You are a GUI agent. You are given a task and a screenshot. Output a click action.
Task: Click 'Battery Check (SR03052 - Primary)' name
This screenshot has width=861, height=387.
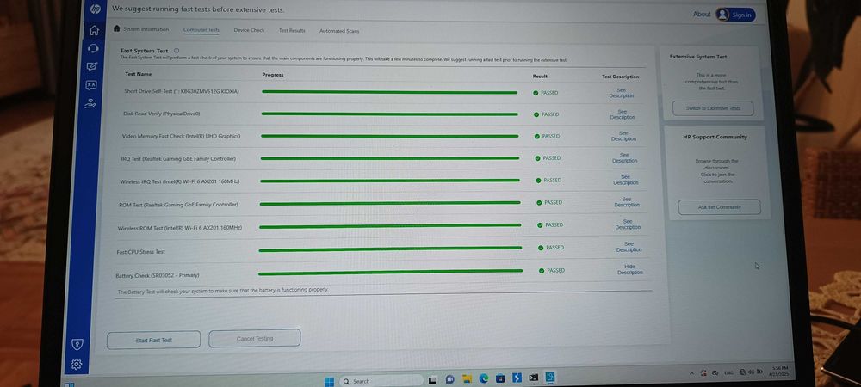157,275
